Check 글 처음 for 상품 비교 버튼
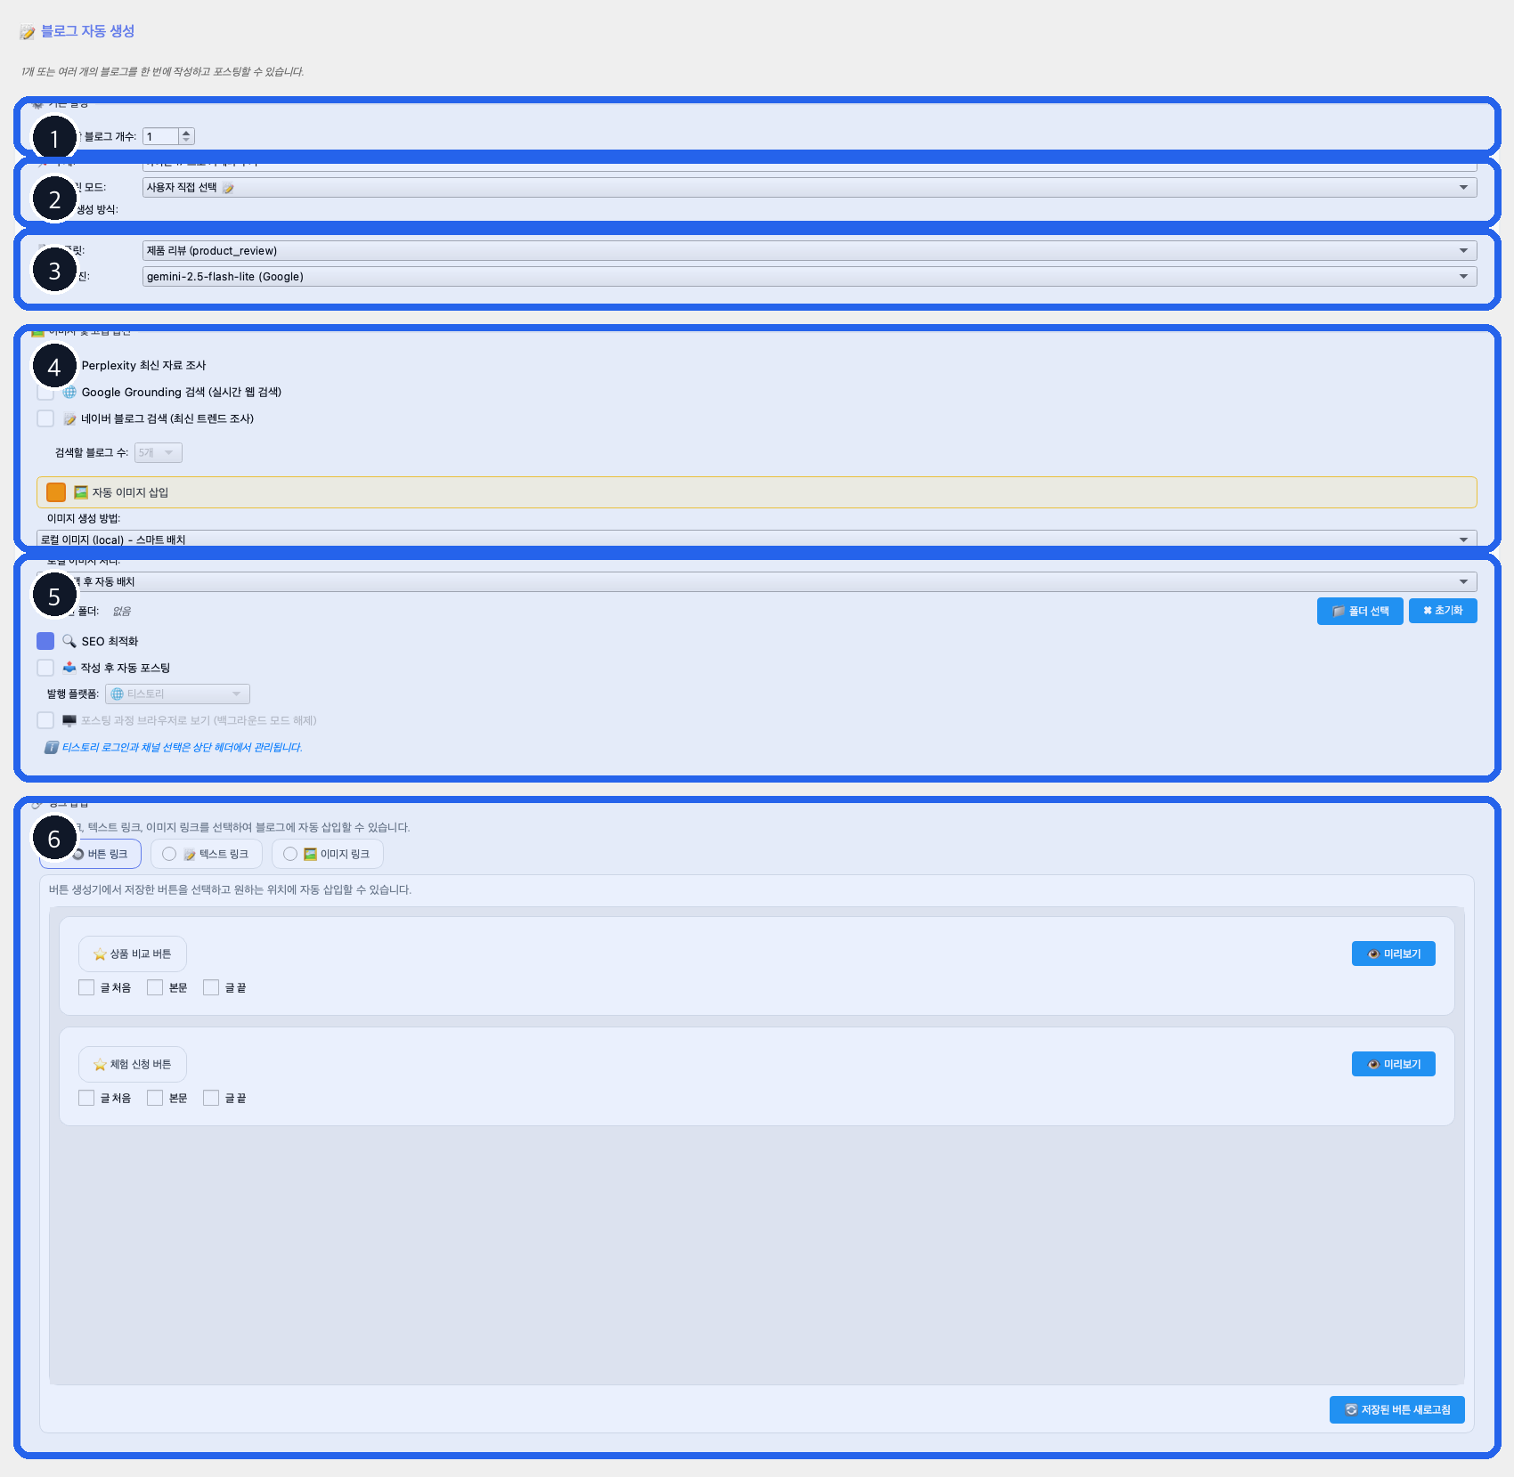Image resolution: width=1514 pixels, height=1477 pixels. [86, 987]
